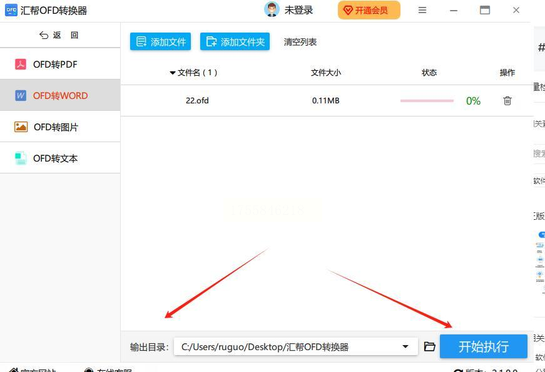Open the 开通会员 membership button
The width and height of the screenshot is (545, 372).
(x=369, y=11)
